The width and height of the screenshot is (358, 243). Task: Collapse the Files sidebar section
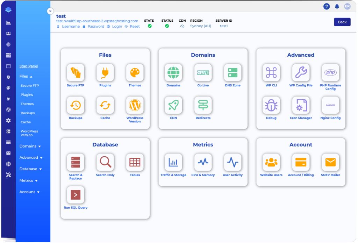26,76
